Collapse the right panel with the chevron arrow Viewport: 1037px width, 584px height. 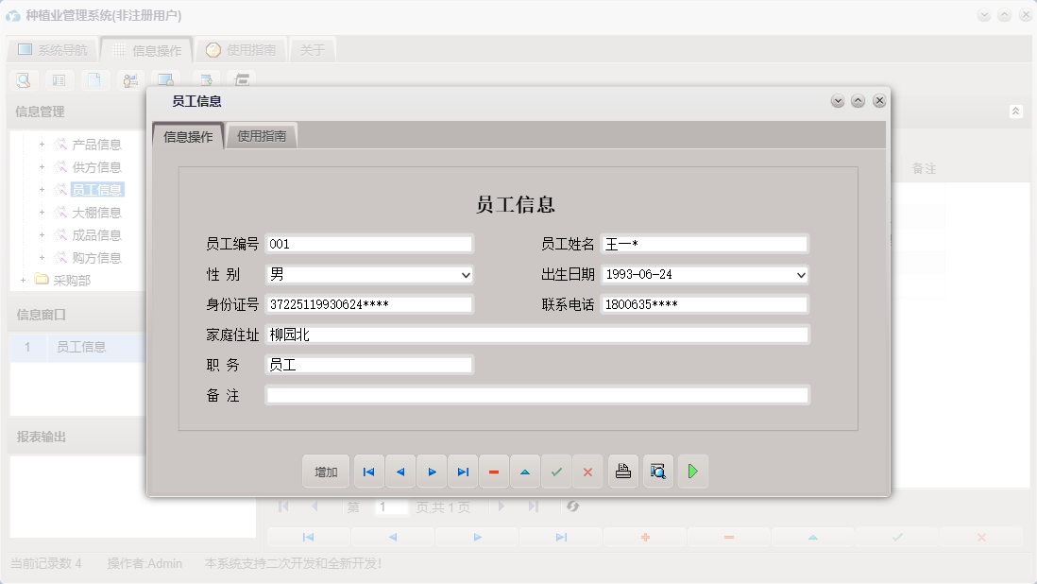1015,111
